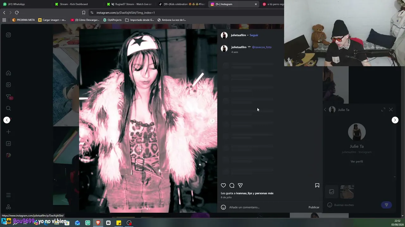405x227 pixels.
Task: Click the 6 de julio post date
Action: coord(226,197)
